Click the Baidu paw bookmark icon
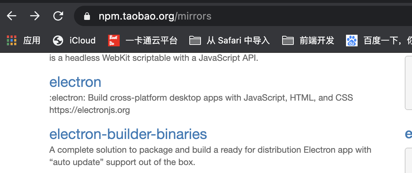The height and width of the screenshot is (173, 412). click(351, 40)
